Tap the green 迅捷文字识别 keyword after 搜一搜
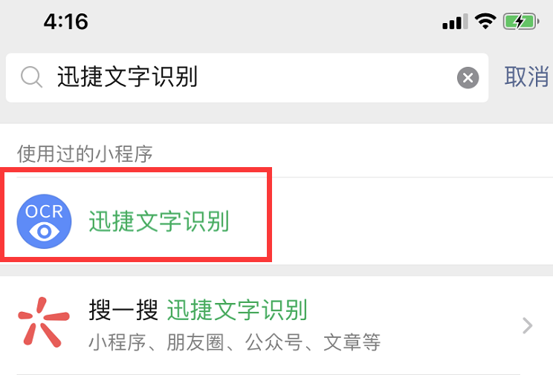The height and width of the screenshot is (375, 553). [x=237, y=310]
